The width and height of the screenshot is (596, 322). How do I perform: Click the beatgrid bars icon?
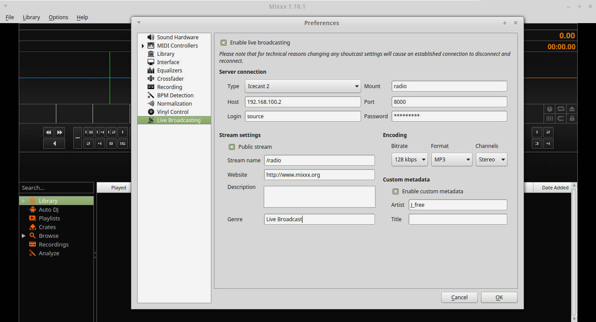[550, 118]
